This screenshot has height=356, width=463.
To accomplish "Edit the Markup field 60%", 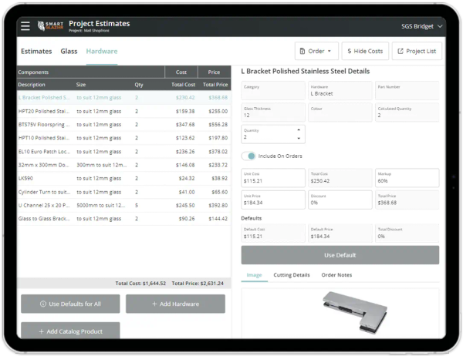I will 407,178.
